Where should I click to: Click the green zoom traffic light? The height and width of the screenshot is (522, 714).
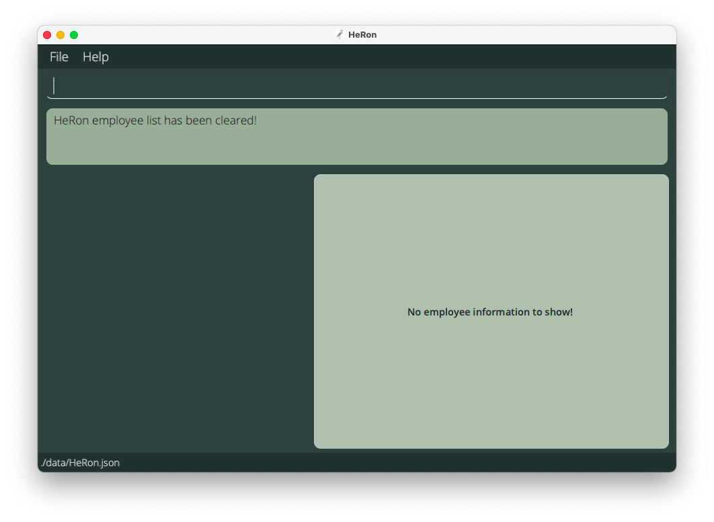click(x=73, y=34)
